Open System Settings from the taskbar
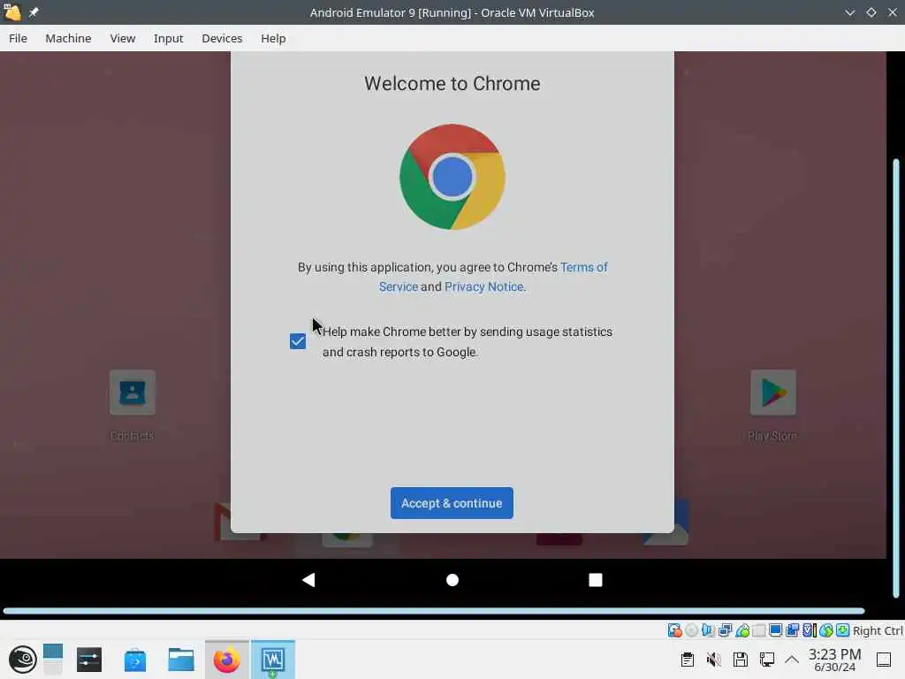905x679 pixels. click(89, 660)
